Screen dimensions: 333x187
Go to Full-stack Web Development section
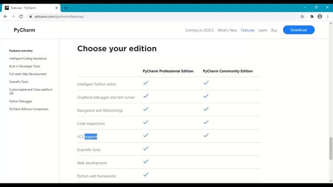tap(28, 74)
